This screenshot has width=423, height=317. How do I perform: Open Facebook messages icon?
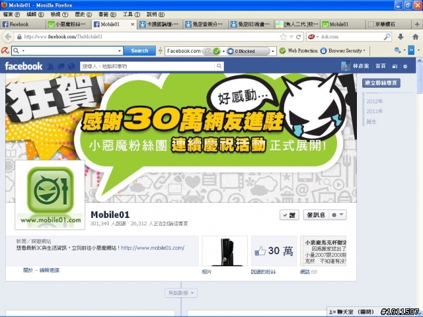tap(61, 66)
